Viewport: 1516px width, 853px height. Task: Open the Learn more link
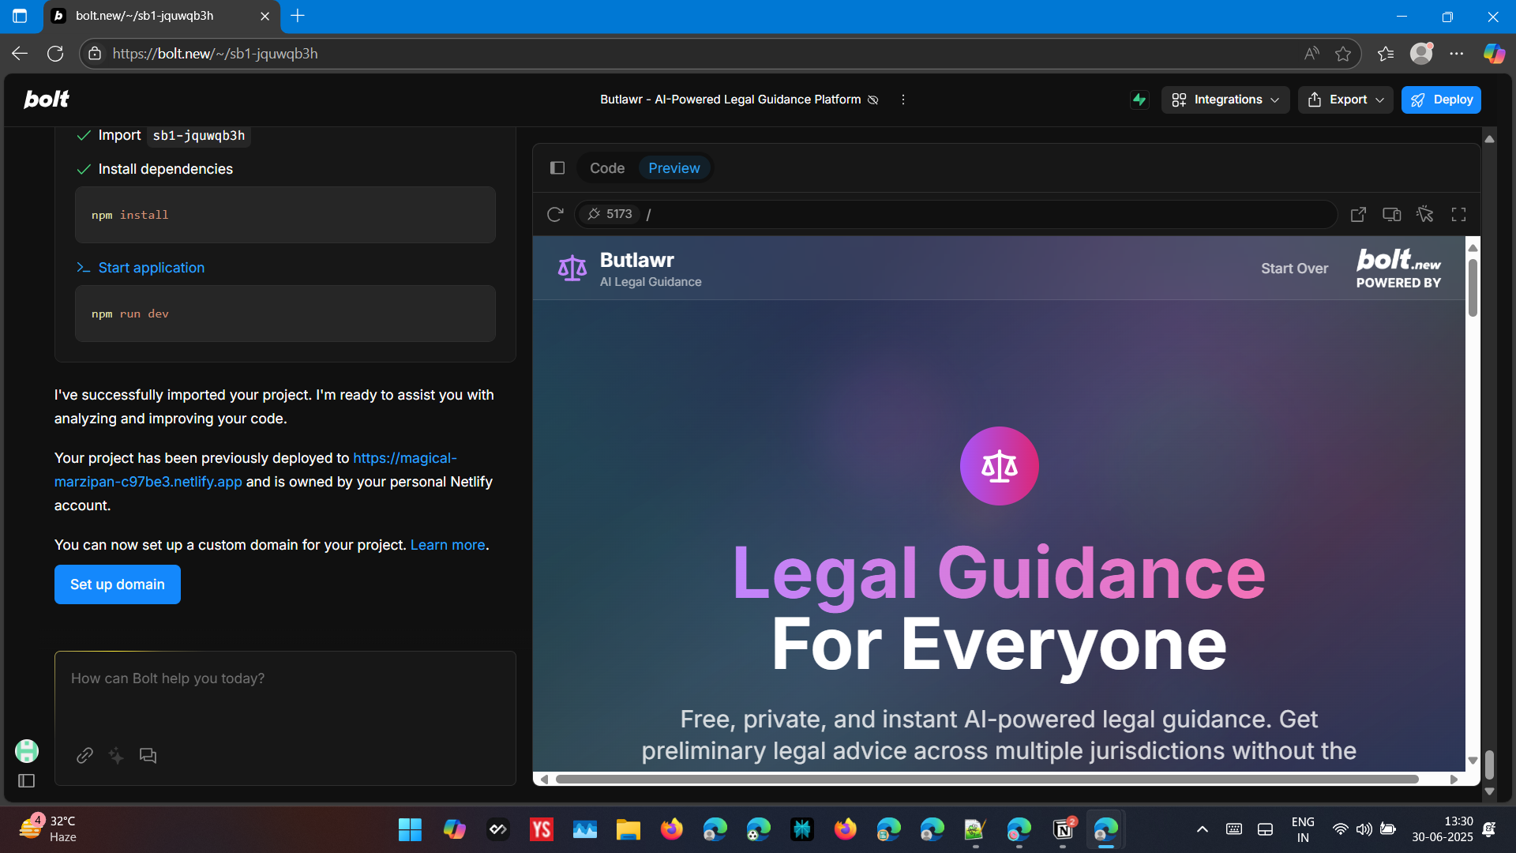coord(448,545)
